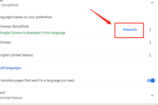Click the Spell check row title
The width and height of the screenshot is (158, 105).
3,93
